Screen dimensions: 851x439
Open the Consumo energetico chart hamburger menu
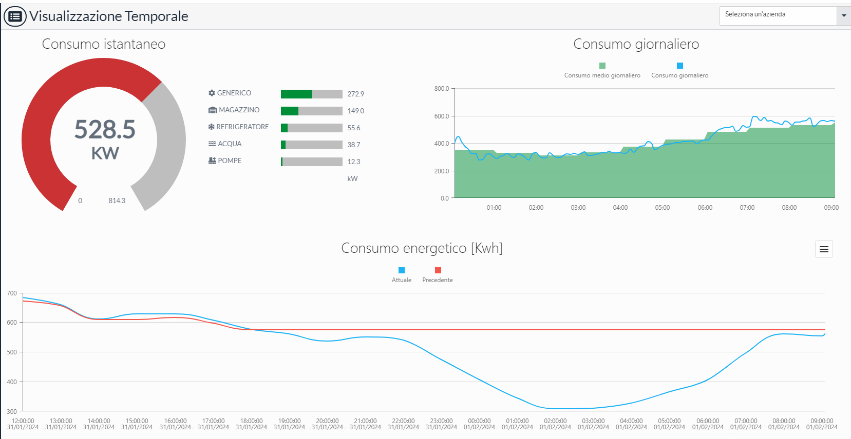(824, 249)
